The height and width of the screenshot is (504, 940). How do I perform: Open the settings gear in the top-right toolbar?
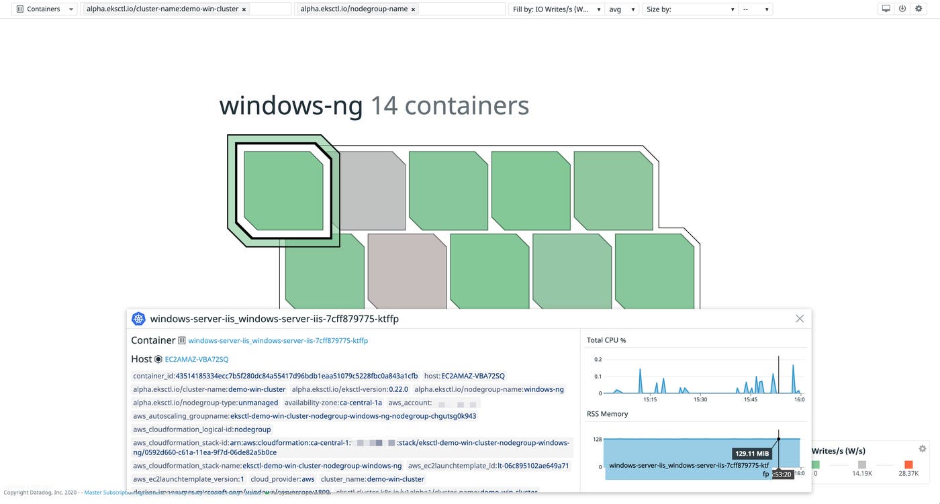919,8
